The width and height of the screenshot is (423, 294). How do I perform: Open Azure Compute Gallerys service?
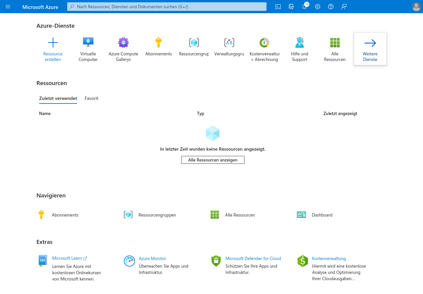tap(123, 49)
